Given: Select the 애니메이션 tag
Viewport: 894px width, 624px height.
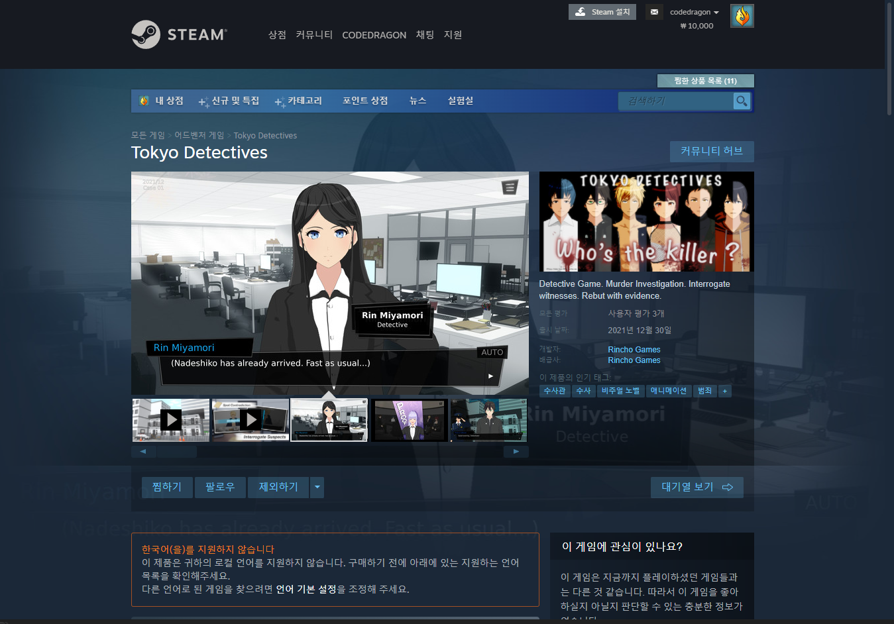Looking at the screenshot, I should click(669, 391).
